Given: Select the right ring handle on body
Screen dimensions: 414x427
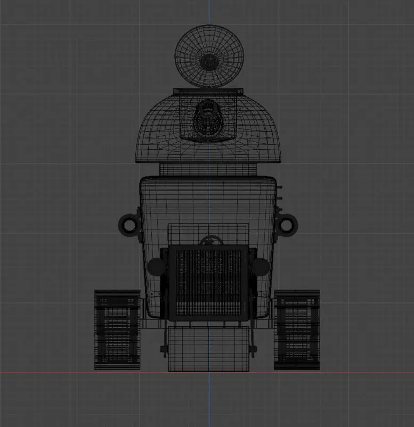Looking at the screenshot, I should tap(287, 225).
